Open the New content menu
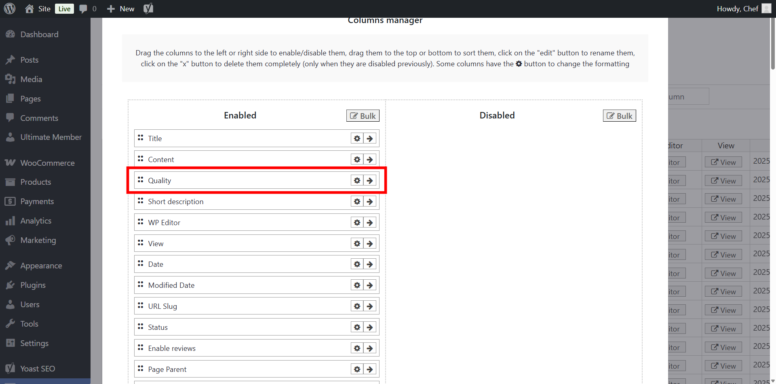 [x=120, y=9]
